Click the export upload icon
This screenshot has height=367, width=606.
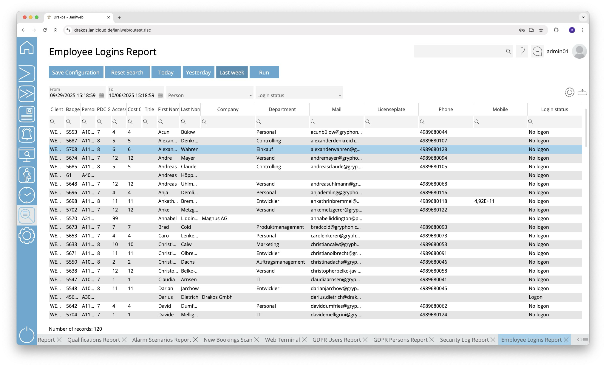click(582, 92)
